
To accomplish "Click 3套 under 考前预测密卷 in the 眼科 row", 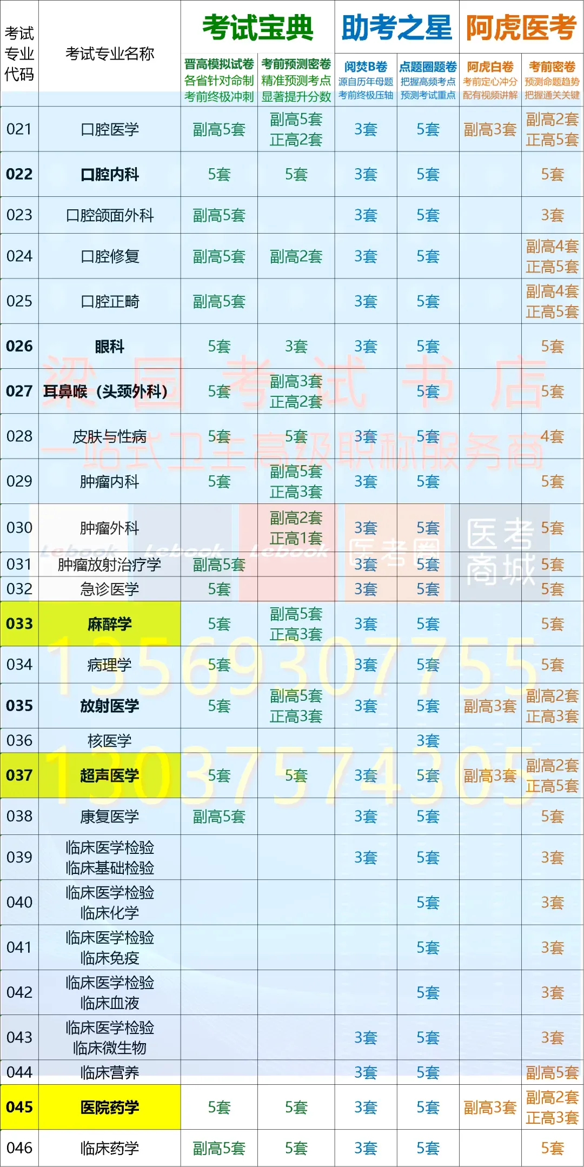I will point(296,346).
